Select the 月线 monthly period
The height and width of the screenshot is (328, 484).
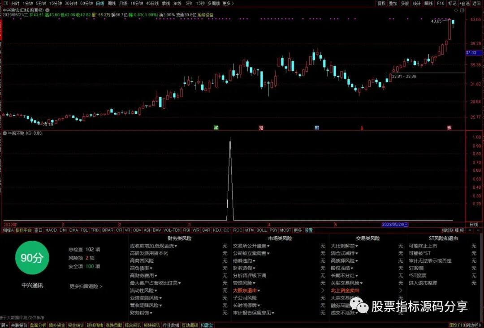tap(123, 4)
